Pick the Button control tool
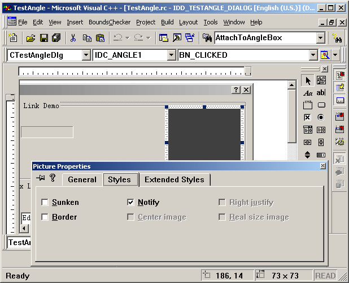Screen dimensions: 349x283 [321, 105]
